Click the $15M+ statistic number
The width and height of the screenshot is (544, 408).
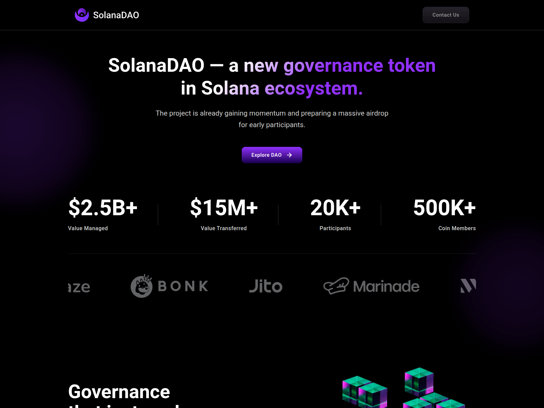[x=224, y=208]
